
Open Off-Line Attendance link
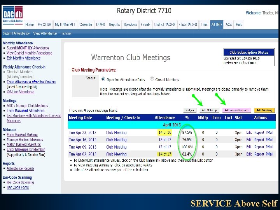[21, 92]
